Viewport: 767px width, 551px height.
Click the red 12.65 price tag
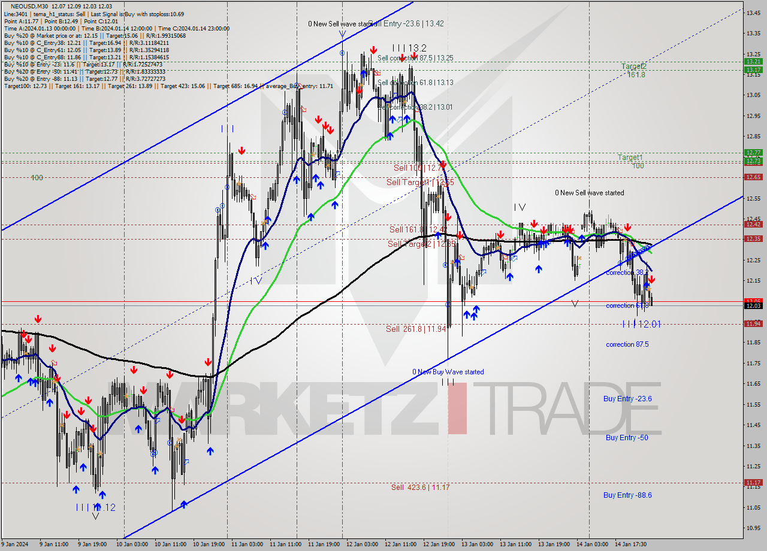pos(753,177)
